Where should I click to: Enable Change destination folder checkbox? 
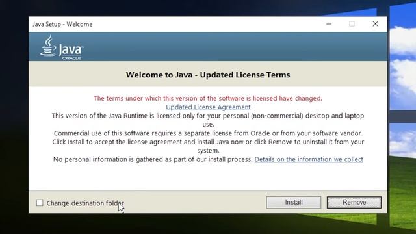coord(40,203)
